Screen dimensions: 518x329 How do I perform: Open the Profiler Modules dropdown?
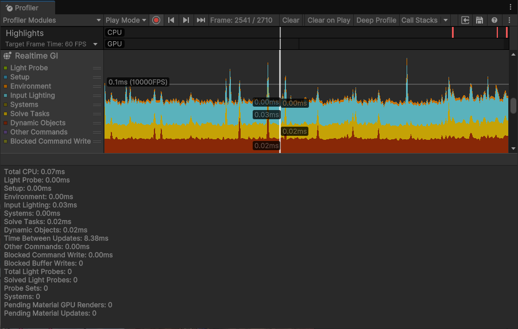point(52,20)
